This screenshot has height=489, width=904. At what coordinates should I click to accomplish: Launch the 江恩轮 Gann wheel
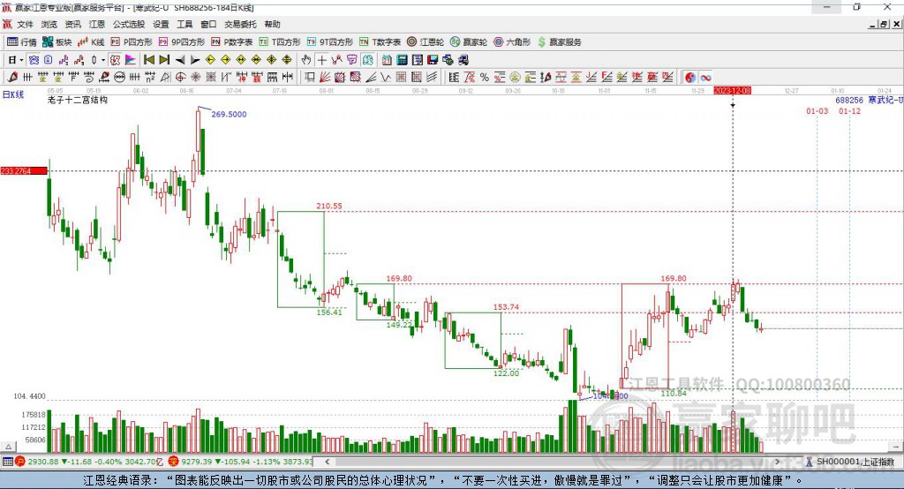point(426,42)
